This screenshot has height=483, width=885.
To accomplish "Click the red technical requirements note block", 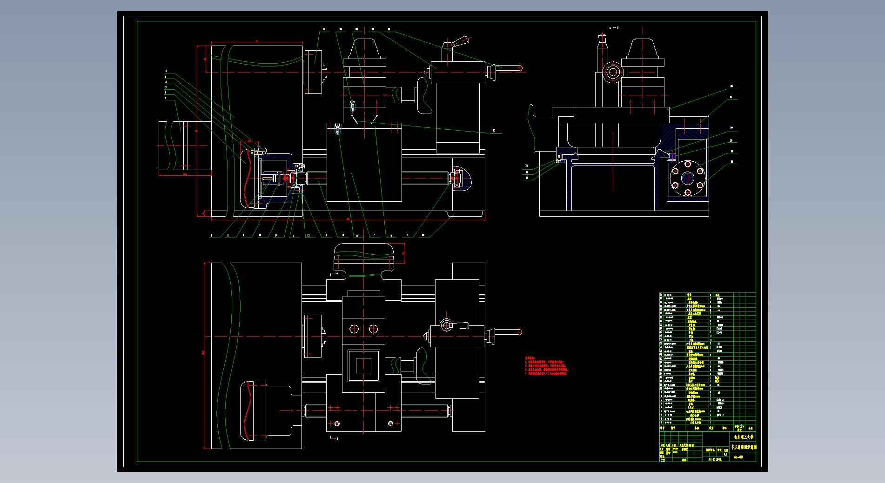I will [x=547, y=366].
